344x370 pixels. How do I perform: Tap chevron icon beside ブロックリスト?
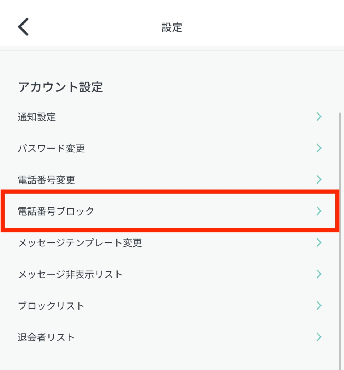point(319,305)
